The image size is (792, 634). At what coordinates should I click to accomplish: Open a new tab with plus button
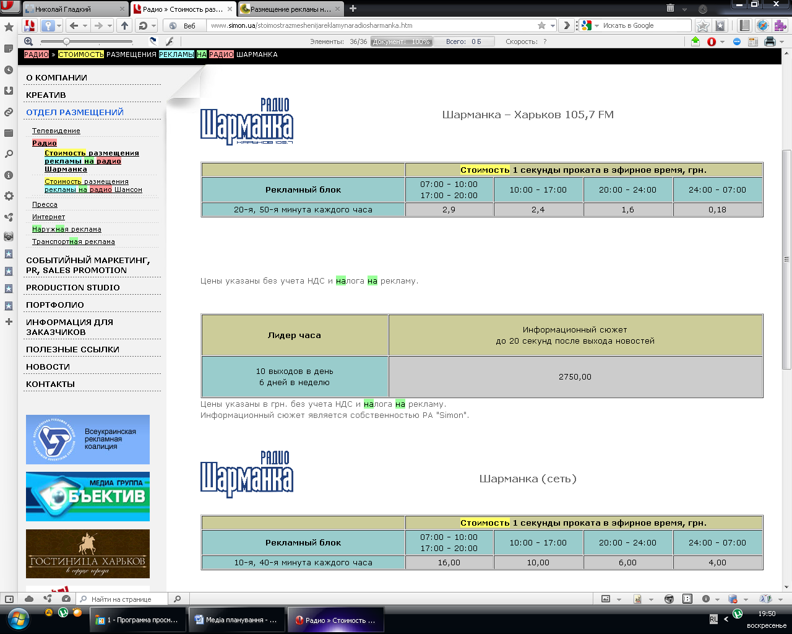click(x=353, y=9)
